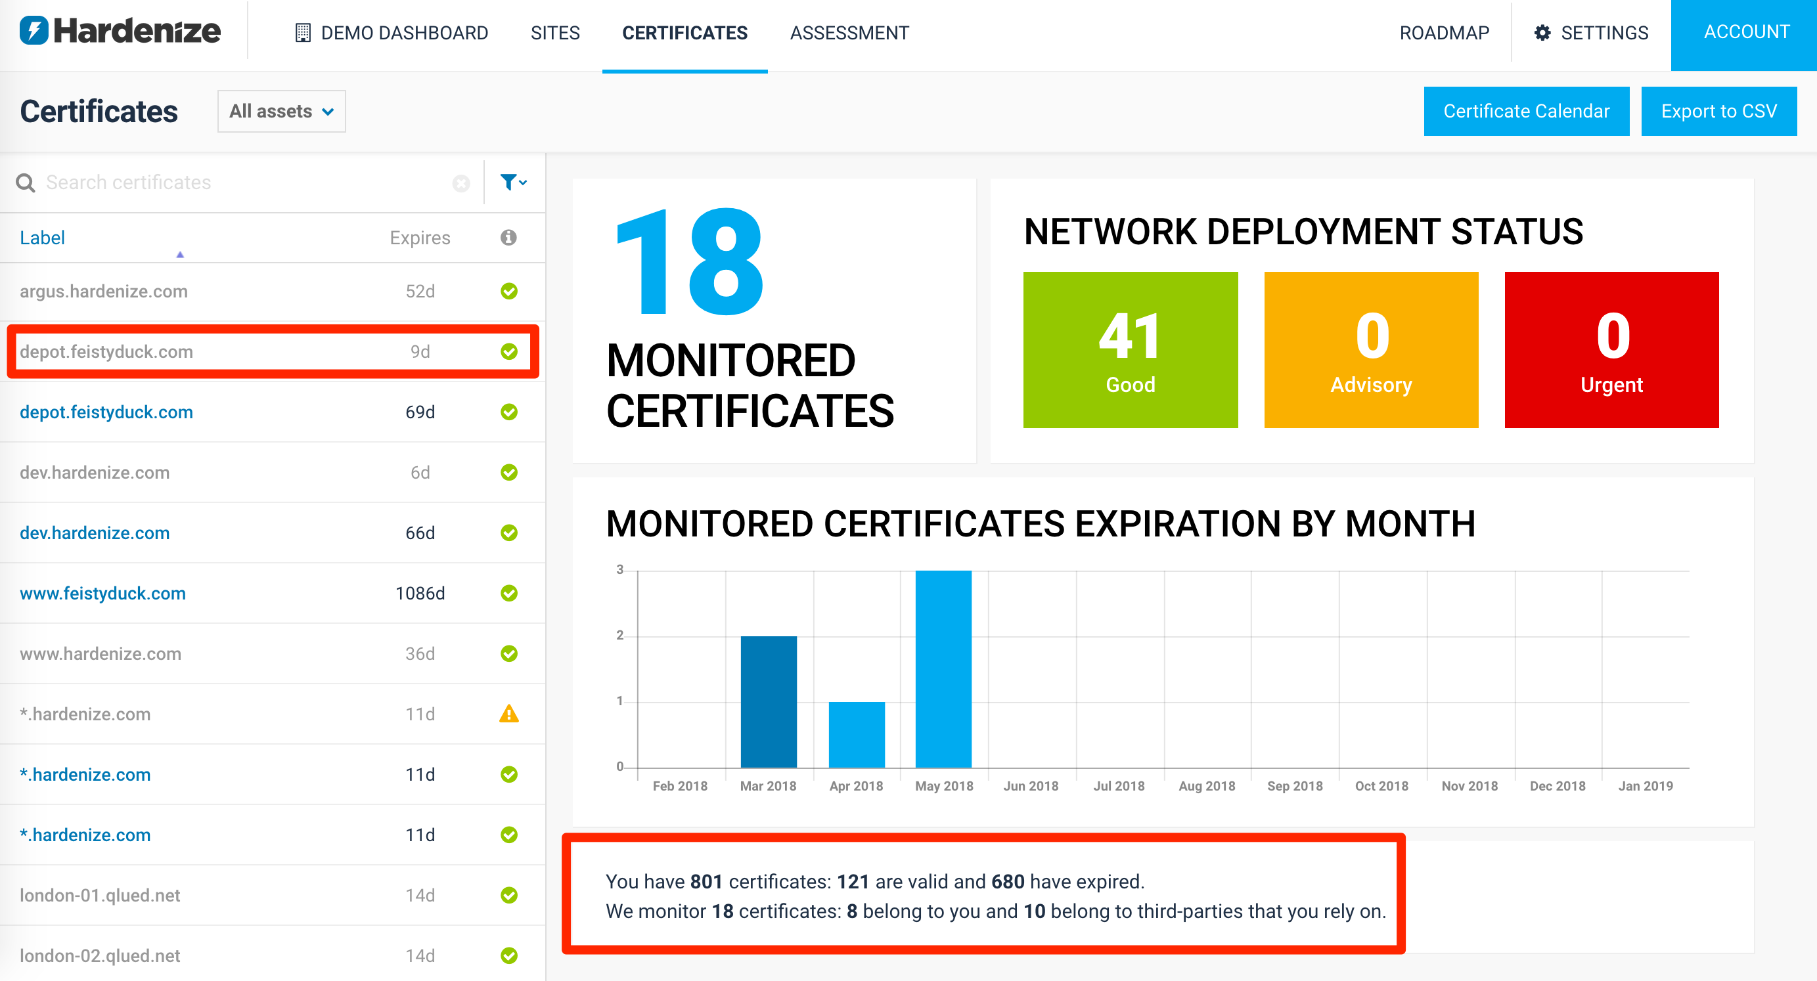
Task: Click the red Urgent status tile
Action: tap(1611, 350)
